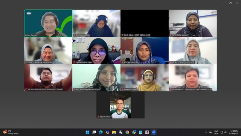This screenshot has height=136, width=241.
Task: Open Google Chrome from the taskbar
Action: coord(127,132)
